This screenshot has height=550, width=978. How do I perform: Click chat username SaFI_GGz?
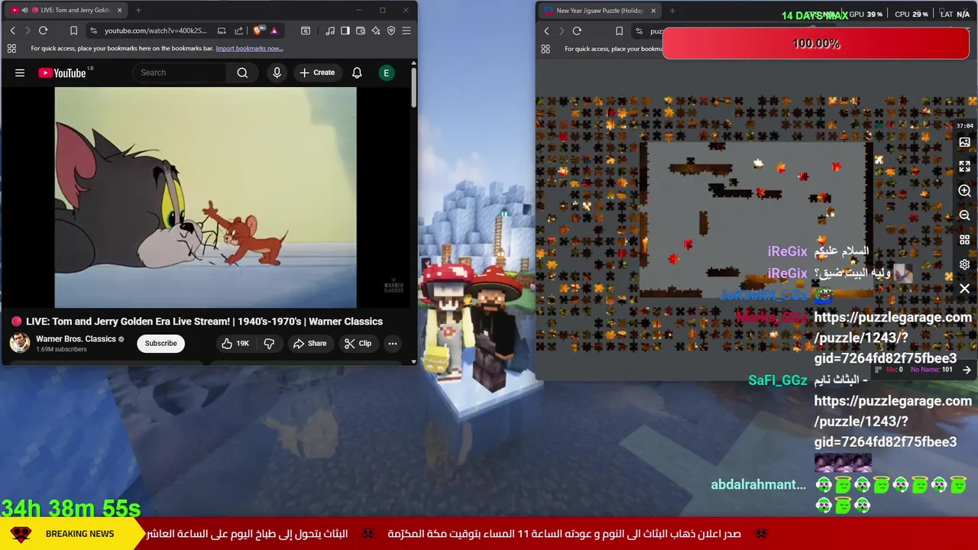click(778, 380)
